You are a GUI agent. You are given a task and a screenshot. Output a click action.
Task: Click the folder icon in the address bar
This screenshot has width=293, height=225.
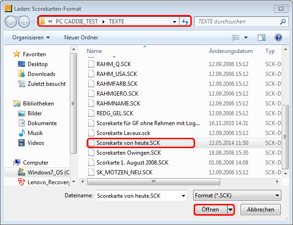(42, 21)
